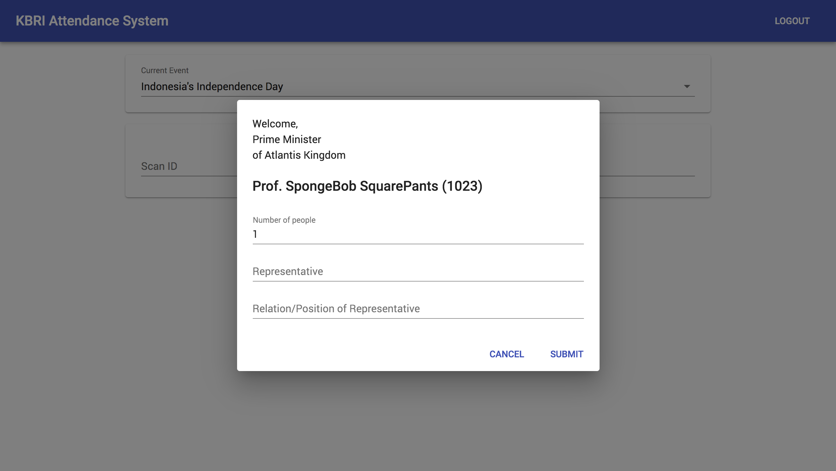Screen dimensions: 836x471
Task: Click the KBRI Attendance System title
Action: [92, 21]
